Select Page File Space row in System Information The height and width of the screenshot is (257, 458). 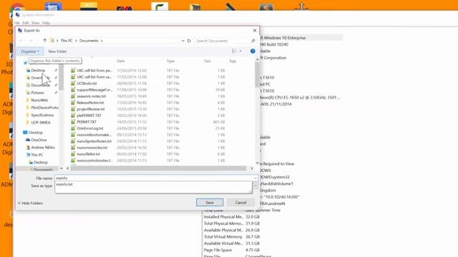point(232,250)
